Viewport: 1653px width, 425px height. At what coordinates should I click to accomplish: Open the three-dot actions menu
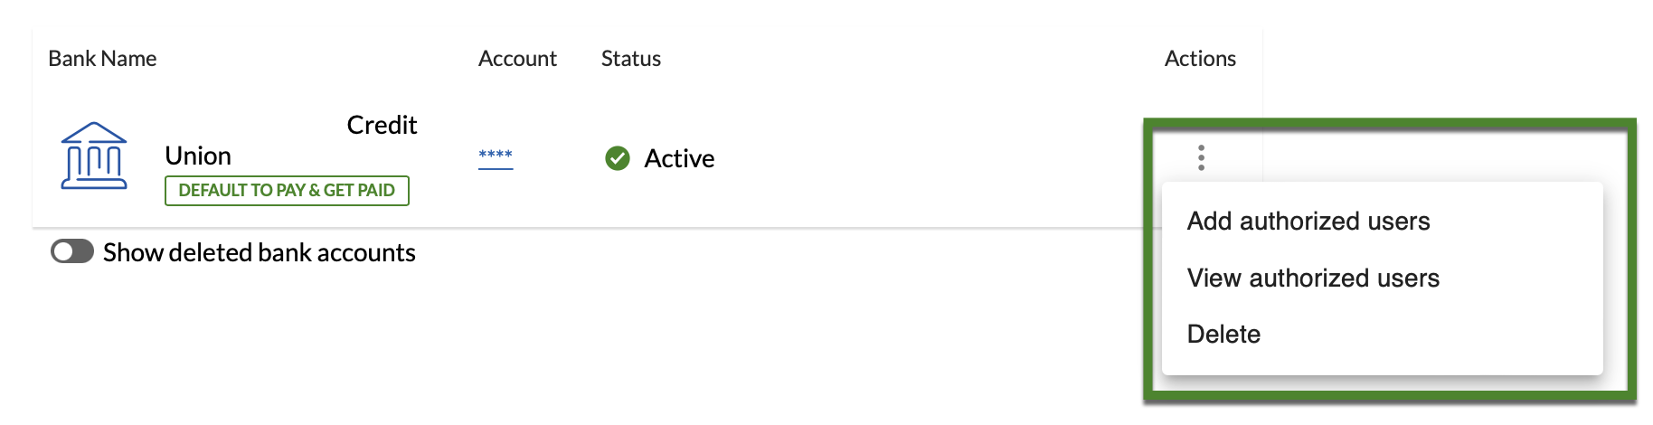(1201, 157)
